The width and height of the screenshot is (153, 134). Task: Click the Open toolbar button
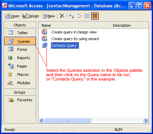pos(12,16)
